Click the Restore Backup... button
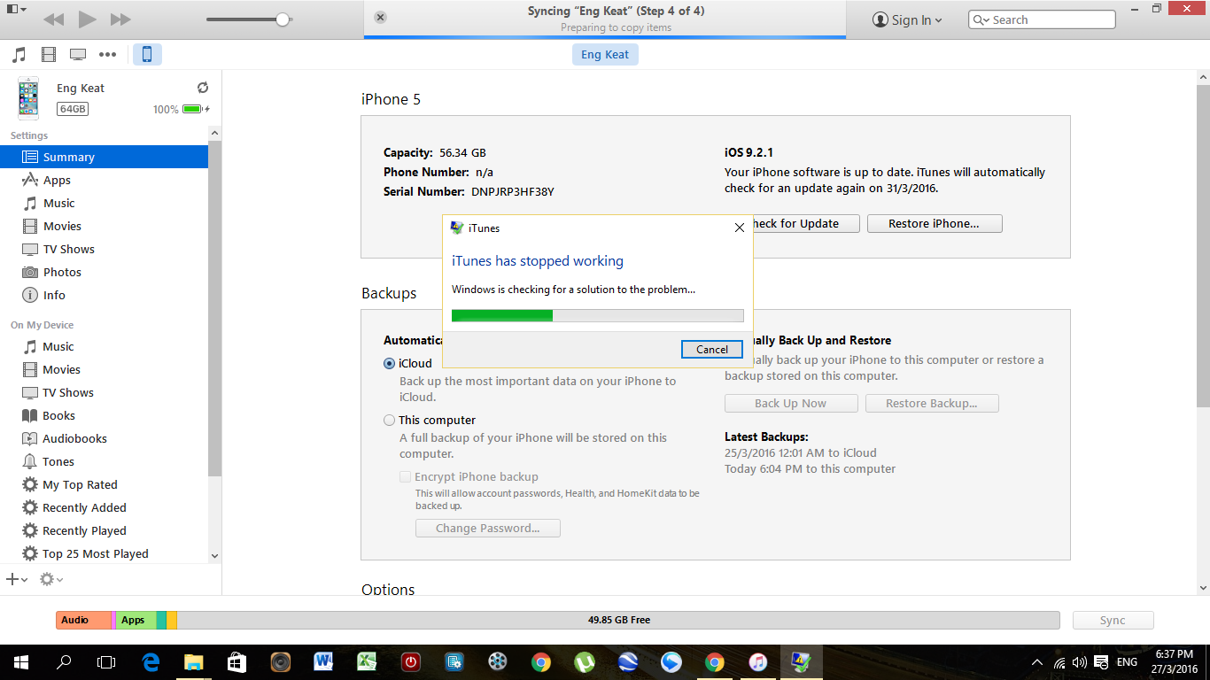The image size is (1210, 680). [931, 403]
